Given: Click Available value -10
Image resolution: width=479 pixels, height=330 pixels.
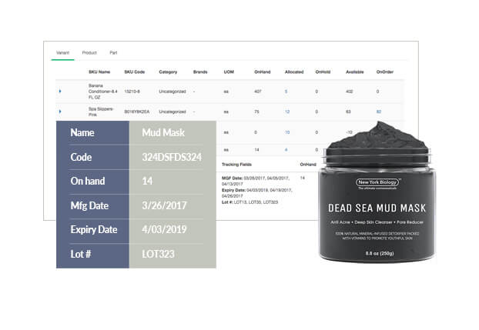Looking at the screenshot, I should (349, 132).
